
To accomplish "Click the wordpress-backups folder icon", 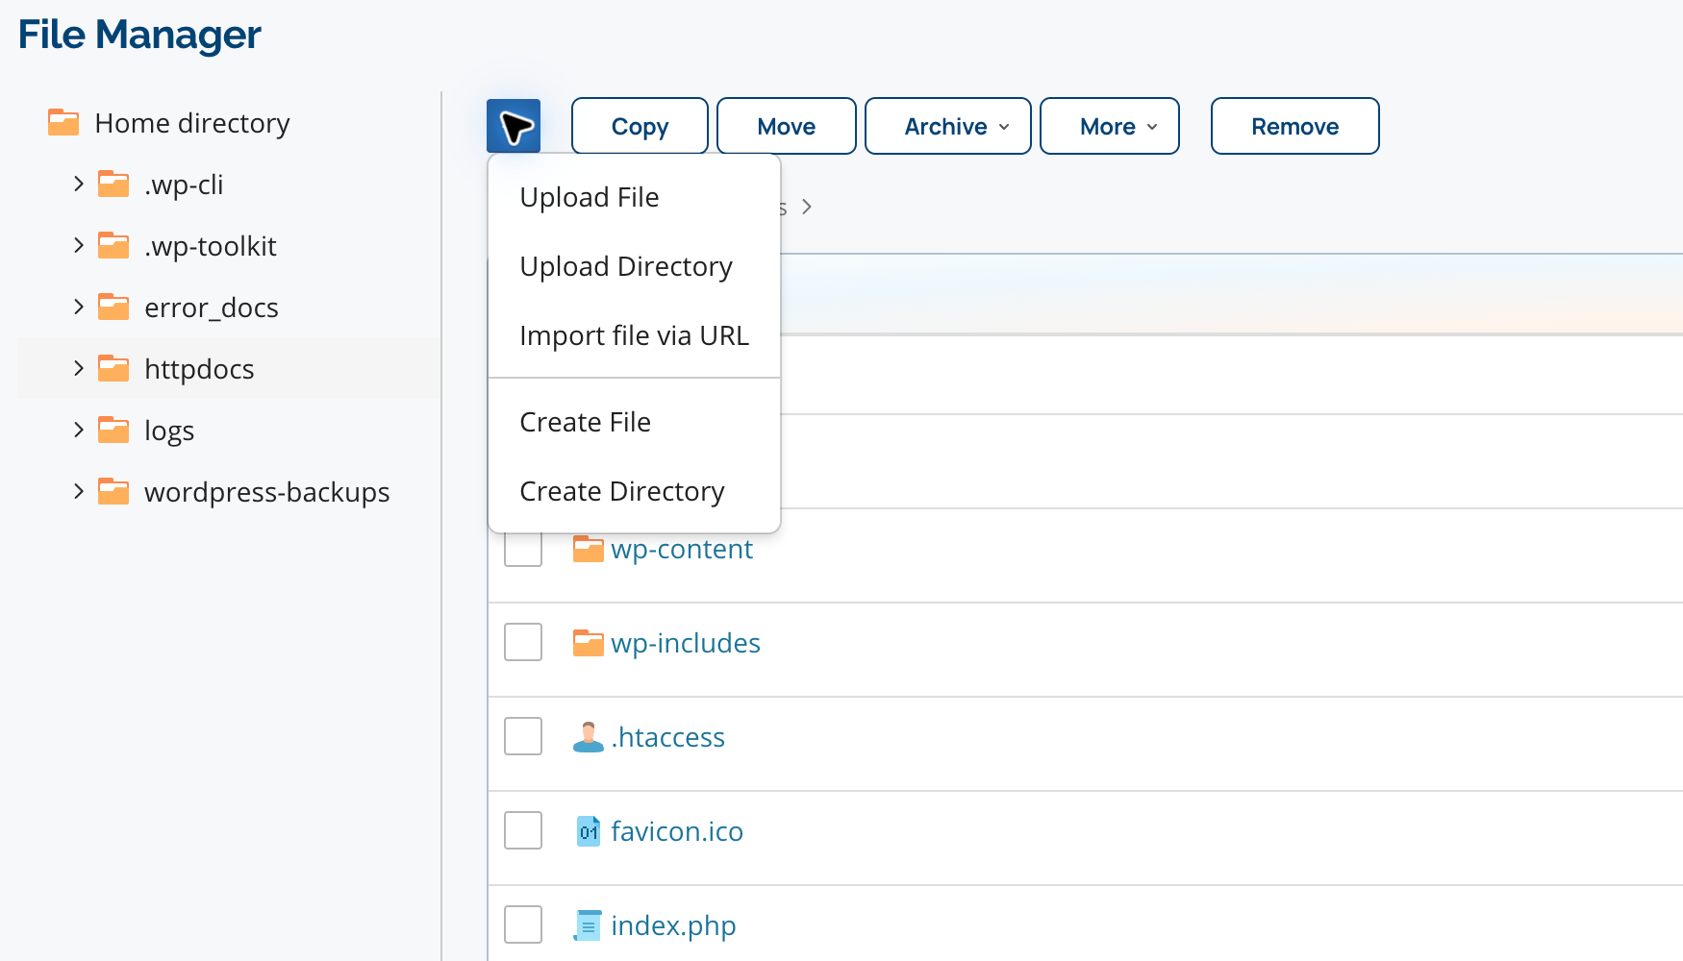I will [x=113, y=491].
